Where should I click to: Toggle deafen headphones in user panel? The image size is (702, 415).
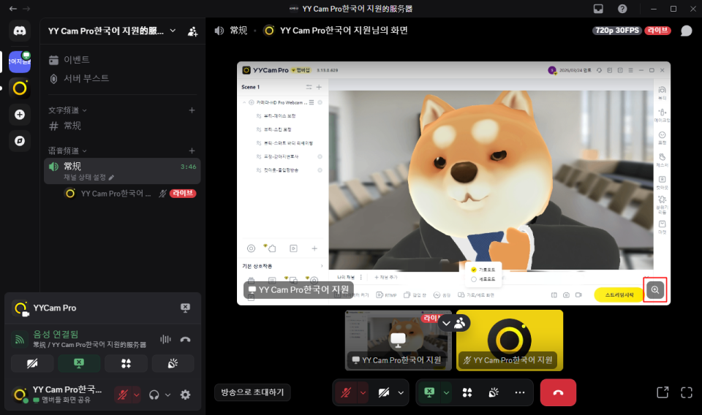coord(154,395)
